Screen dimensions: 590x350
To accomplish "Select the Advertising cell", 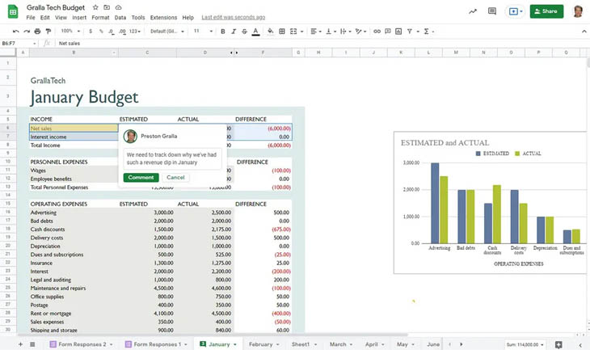I will click(74, 213).
